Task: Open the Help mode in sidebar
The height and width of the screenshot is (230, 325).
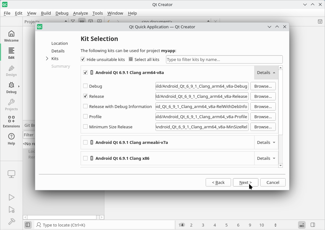Action: [11, 139]
